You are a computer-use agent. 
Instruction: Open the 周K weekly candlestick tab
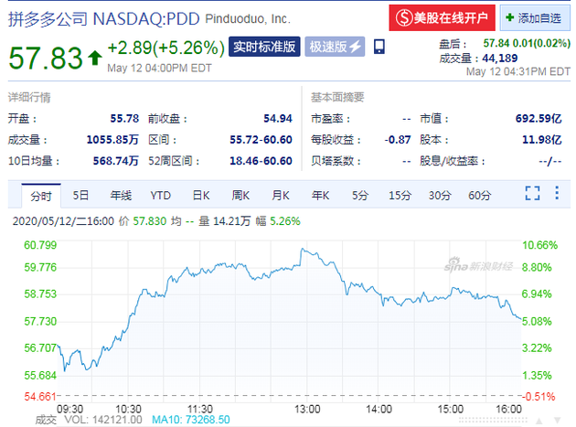240,195
